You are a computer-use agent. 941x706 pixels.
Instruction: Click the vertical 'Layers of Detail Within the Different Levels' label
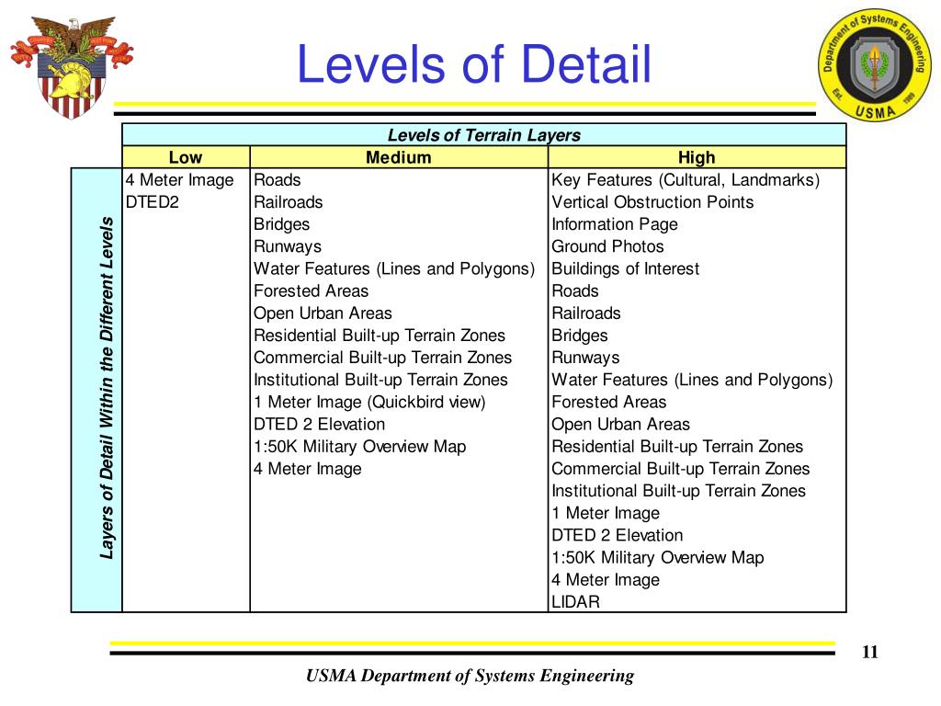tap(107, 389)
